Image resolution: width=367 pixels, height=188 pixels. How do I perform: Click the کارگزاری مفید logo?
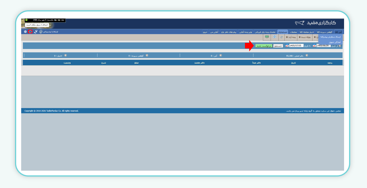tap(316, 23)
